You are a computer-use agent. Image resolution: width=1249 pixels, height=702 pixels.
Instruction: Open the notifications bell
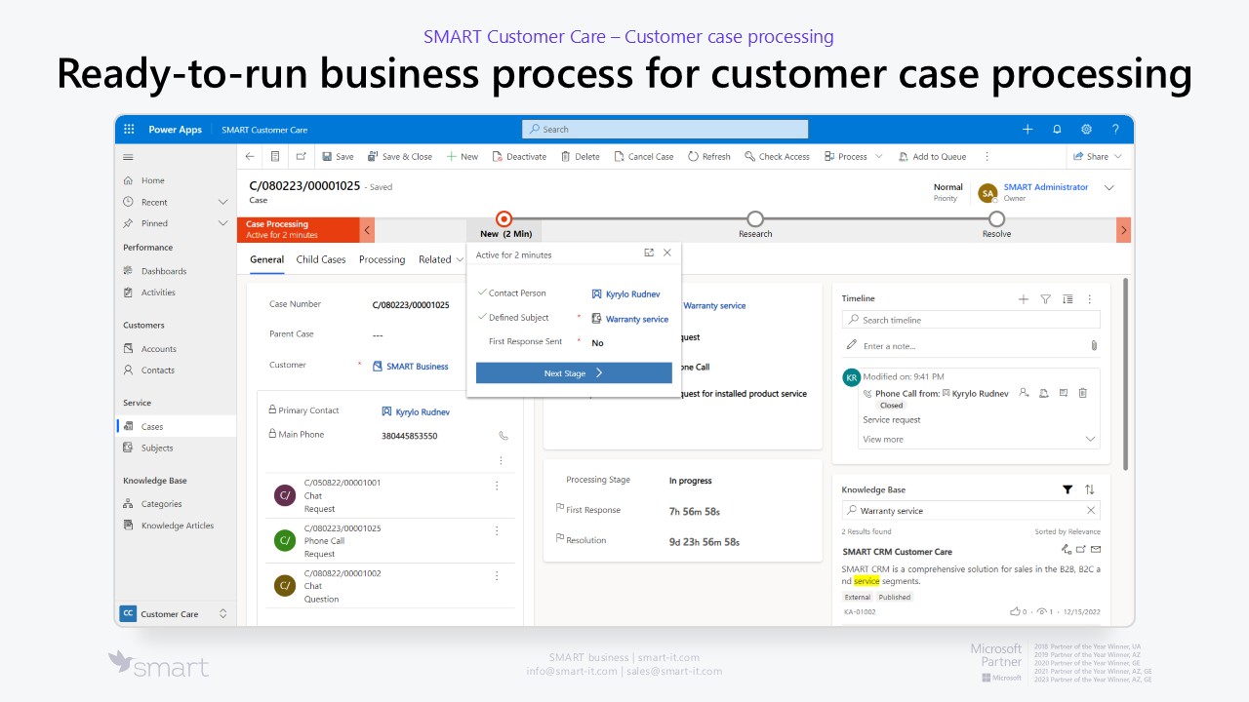[x=1057, y=130]
